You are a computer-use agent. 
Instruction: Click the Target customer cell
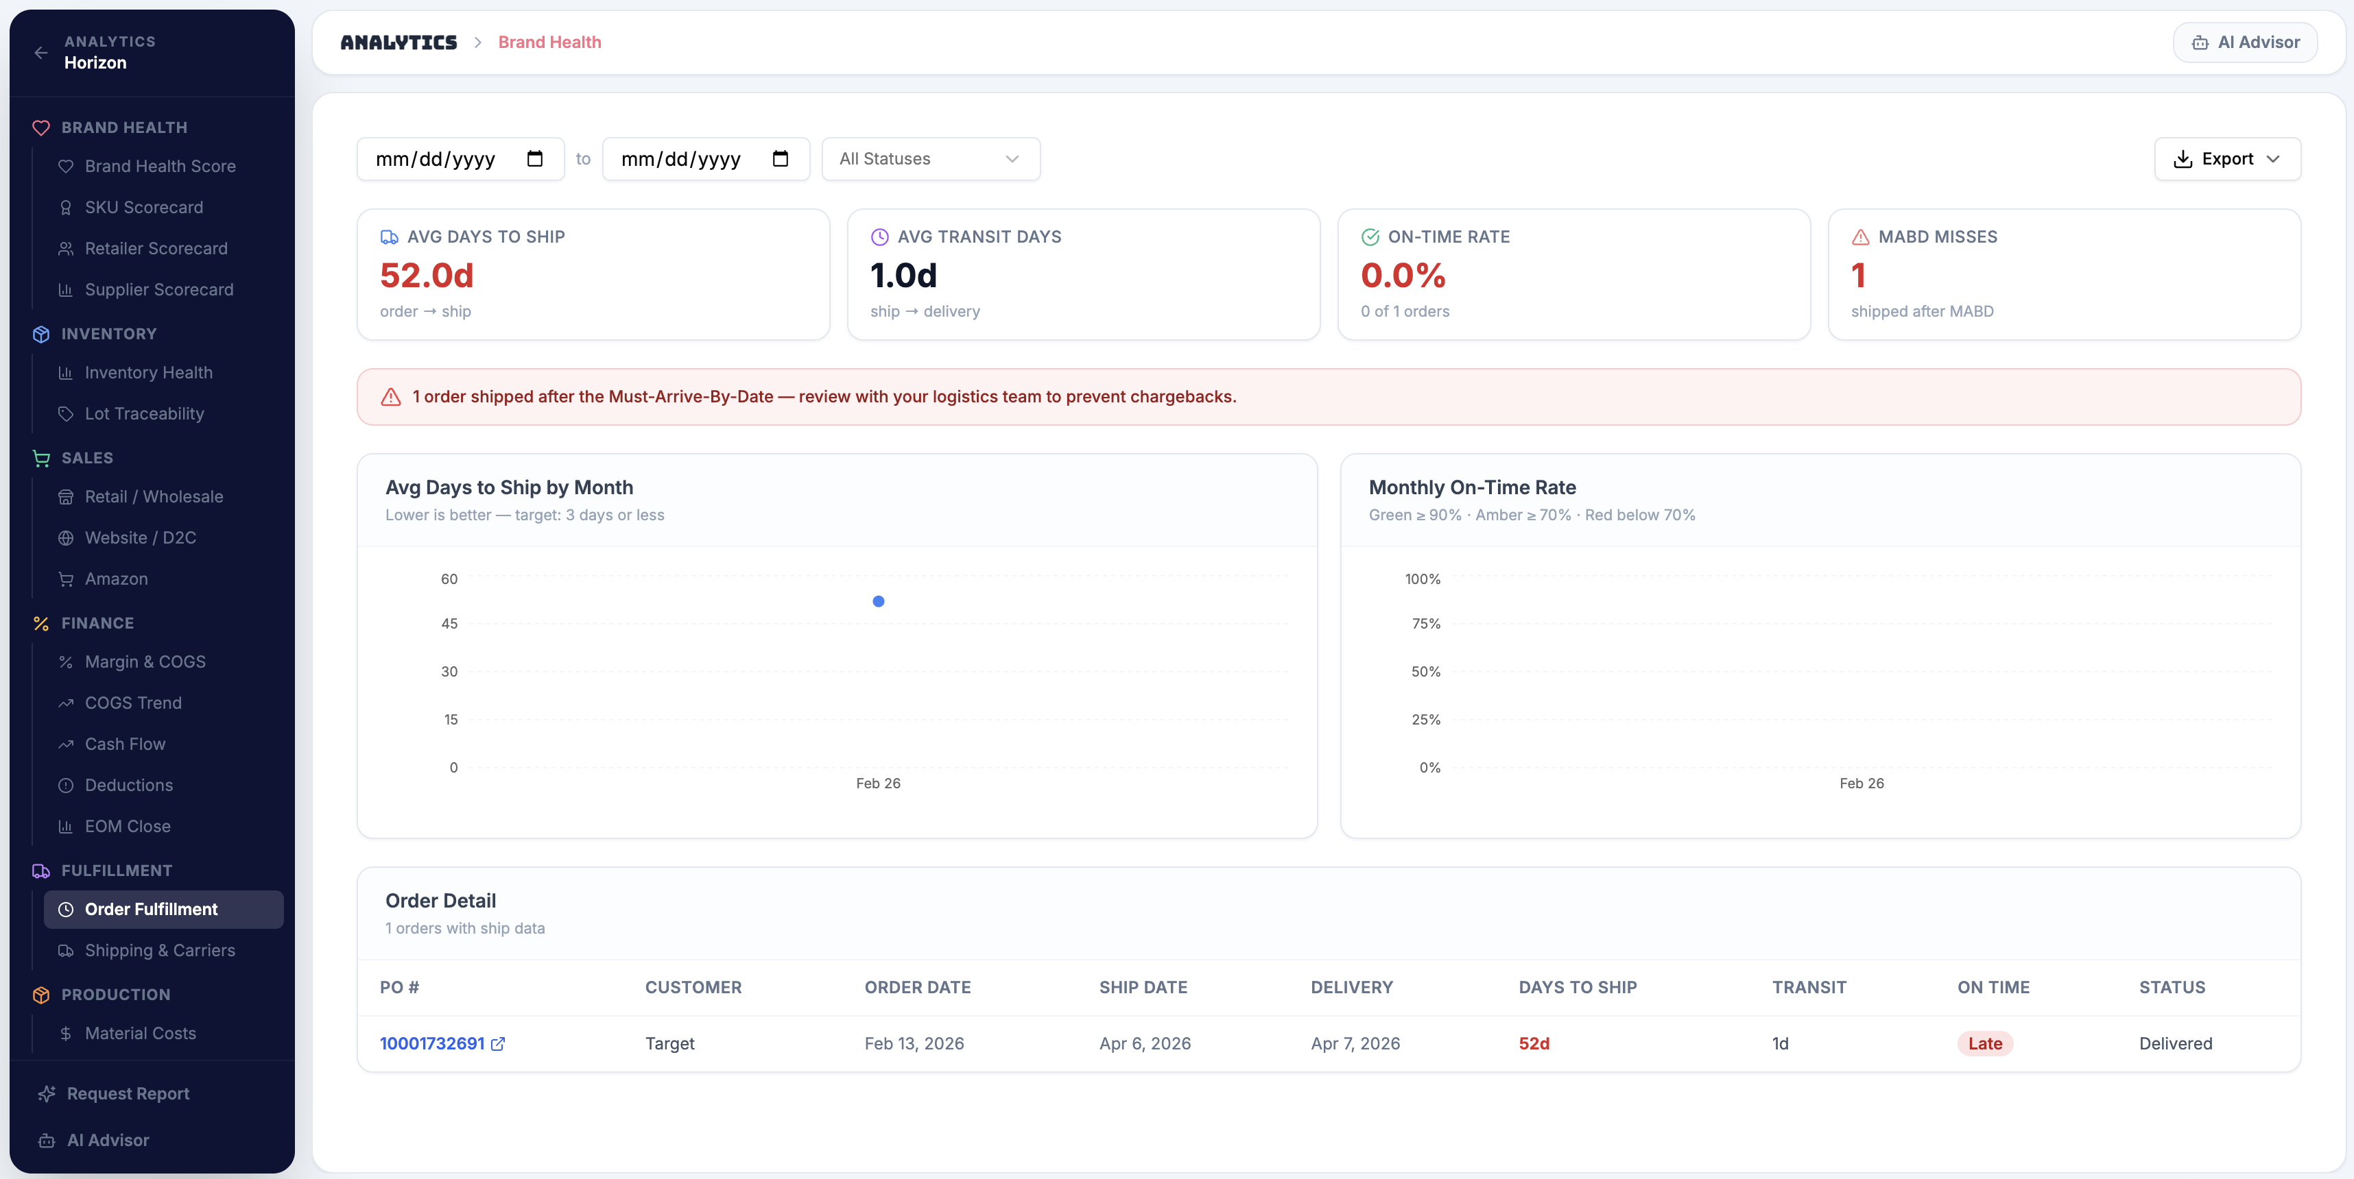click(x=670, y=1044)
